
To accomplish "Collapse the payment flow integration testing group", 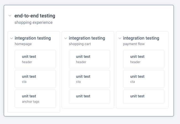I will (x=120, y=38).
